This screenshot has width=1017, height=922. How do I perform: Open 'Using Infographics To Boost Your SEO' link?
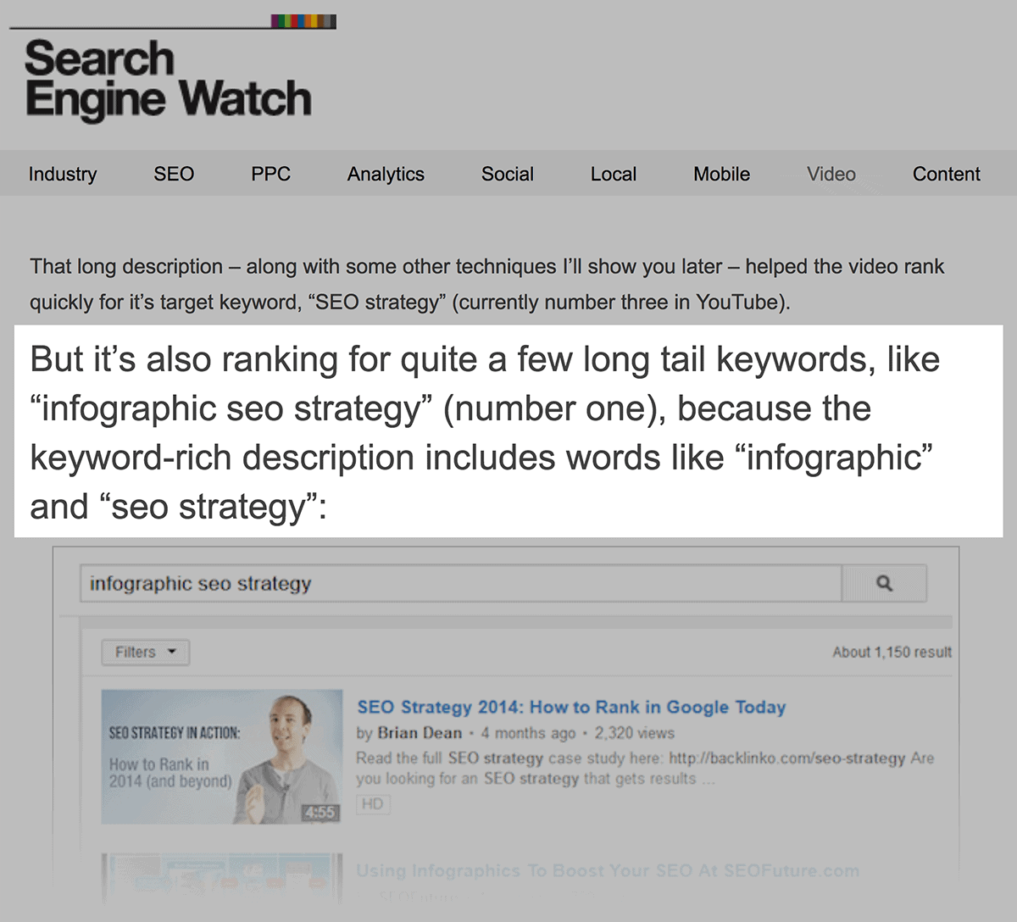(608, 870)
